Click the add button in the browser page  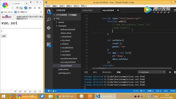point(4,36)
